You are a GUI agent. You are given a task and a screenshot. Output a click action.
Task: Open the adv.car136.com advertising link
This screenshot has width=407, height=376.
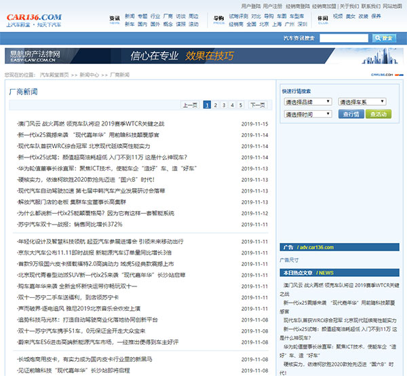click(317, 247)
